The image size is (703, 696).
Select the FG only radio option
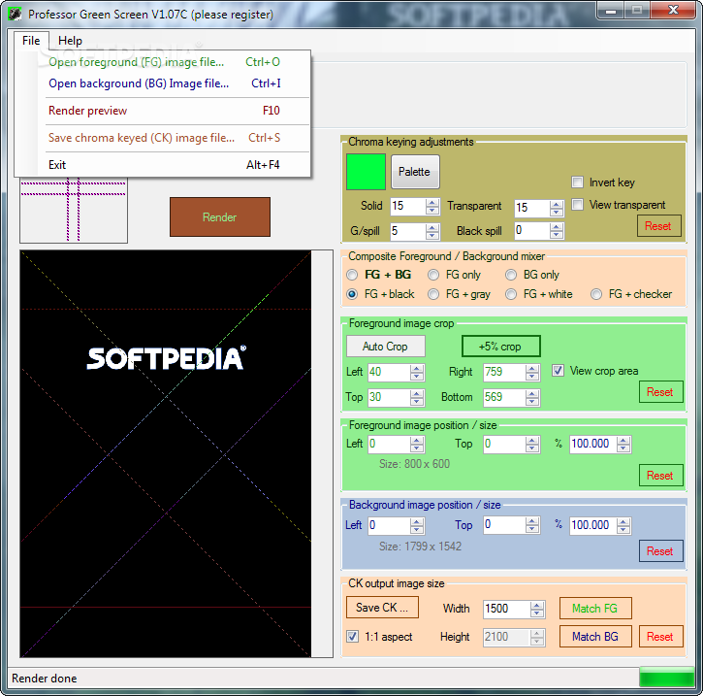coord(433,275)
